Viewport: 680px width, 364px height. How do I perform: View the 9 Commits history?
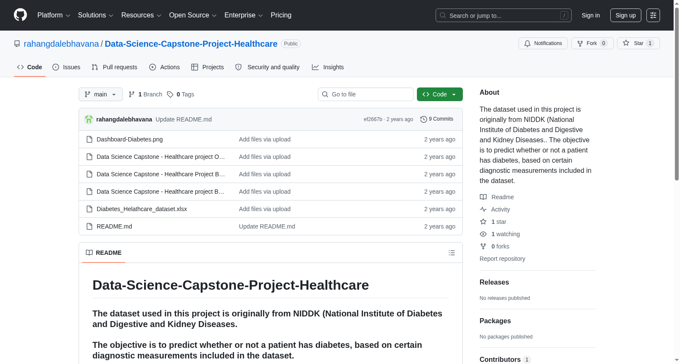[x=436, y=119]
